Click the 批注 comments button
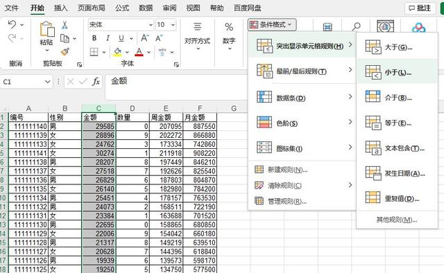444x273 pixels. click(420, 8)
